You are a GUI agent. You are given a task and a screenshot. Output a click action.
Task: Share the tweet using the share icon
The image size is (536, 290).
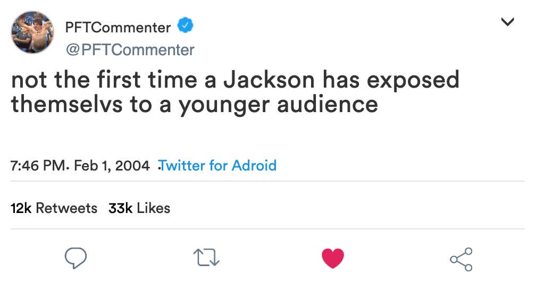460,259
